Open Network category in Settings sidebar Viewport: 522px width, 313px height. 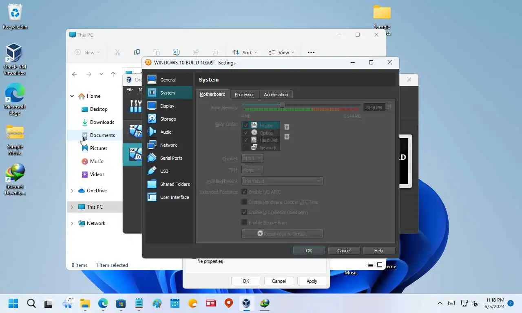click(x=169, y=145)
